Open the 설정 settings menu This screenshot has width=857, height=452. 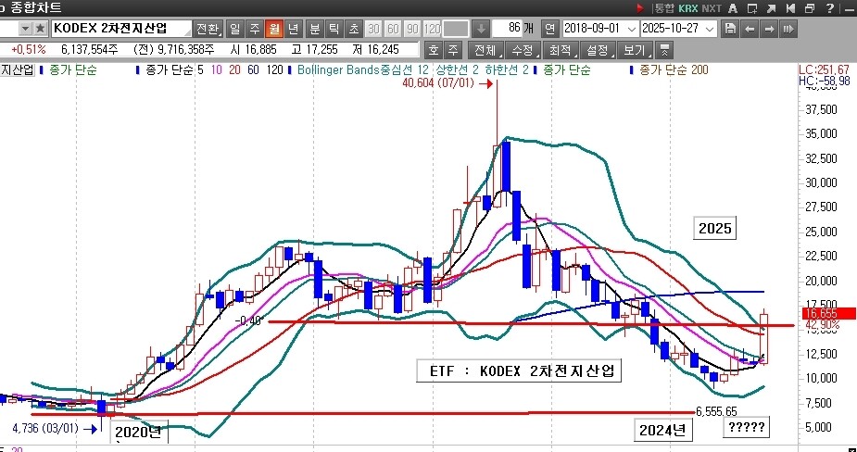[599, 50]
